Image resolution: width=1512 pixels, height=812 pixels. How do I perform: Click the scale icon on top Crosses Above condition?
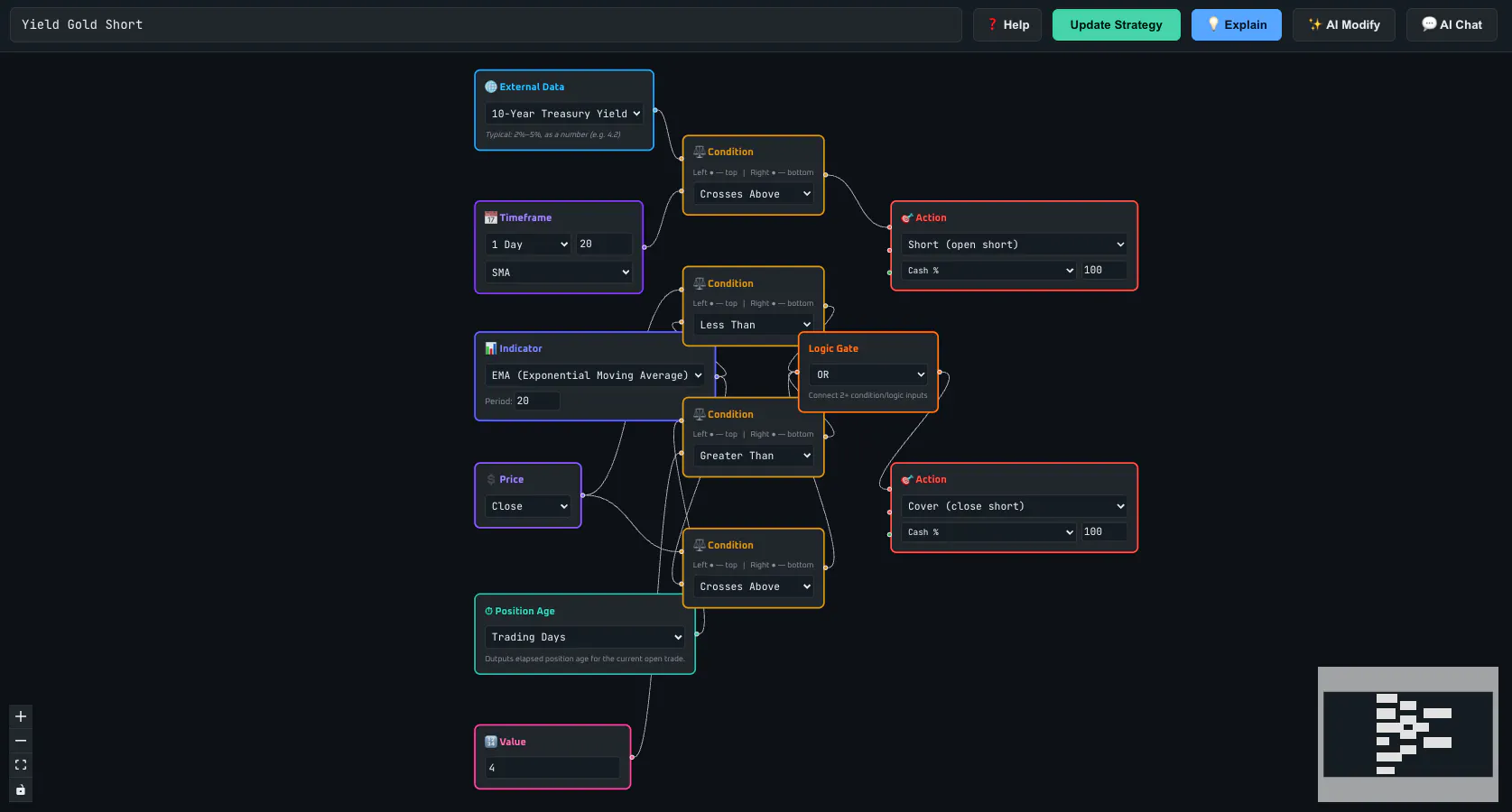point(700,152)
